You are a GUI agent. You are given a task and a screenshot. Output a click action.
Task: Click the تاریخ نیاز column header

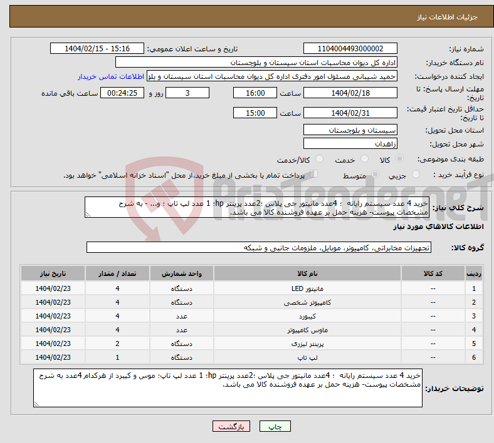[x=53, y=273]
